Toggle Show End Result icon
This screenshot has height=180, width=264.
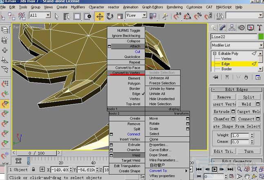point(227,77)
